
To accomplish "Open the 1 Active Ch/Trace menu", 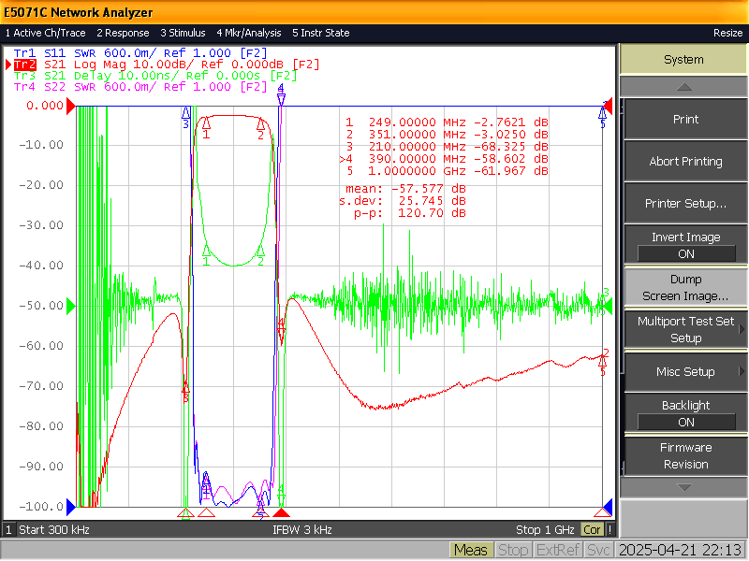I will coord(45,33).
